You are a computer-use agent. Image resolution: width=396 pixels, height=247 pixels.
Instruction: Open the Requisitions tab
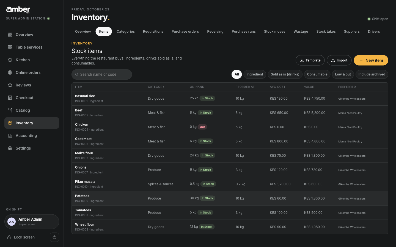(x=153, y=32)
